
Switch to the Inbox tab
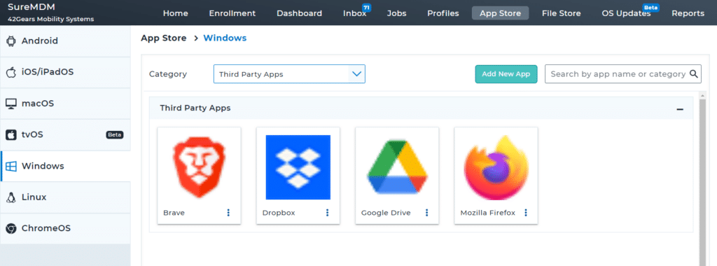pos(354,13)
